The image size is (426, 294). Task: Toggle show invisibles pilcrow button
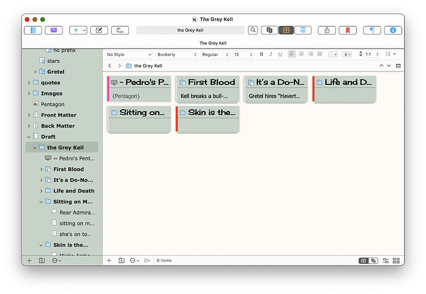point(372,30)
